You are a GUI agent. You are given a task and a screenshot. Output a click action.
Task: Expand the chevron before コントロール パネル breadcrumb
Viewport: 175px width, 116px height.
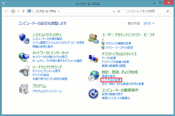33,11
